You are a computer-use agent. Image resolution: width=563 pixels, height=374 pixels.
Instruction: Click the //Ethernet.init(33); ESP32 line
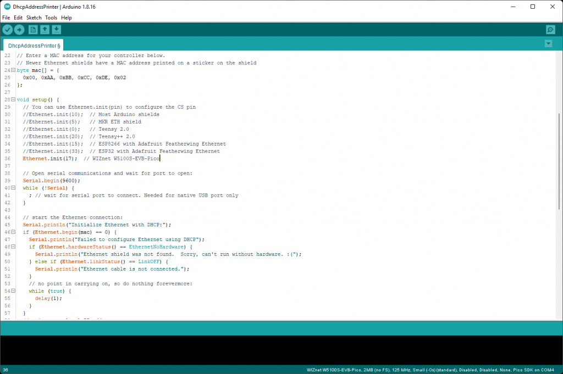[x=122, y=152]
